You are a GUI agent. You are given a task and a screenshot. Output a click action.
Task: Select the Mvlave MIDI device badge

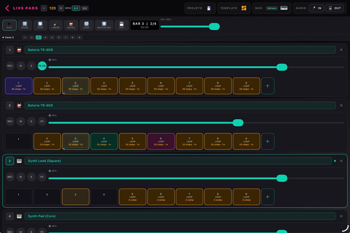(272, 8)
